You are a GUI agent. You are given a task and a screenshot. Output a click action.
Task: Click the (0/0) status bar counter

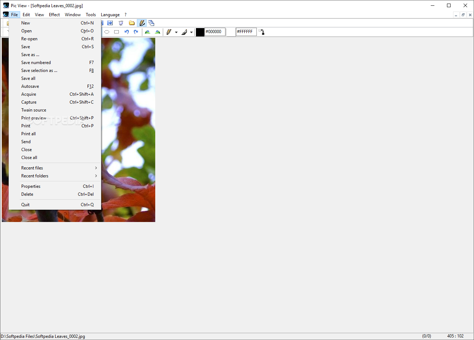pos(426,336)
